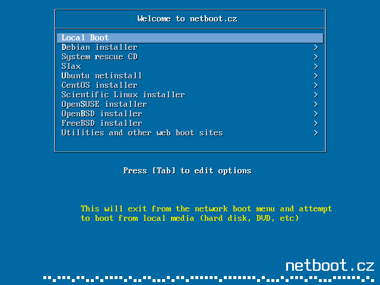Open Utilities and other web boot sites
The width and height of the screenshot is (380, 285).
[x=142, y=133]
